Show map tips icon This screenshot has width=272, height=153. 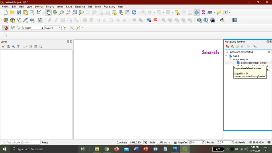point(219,12)
